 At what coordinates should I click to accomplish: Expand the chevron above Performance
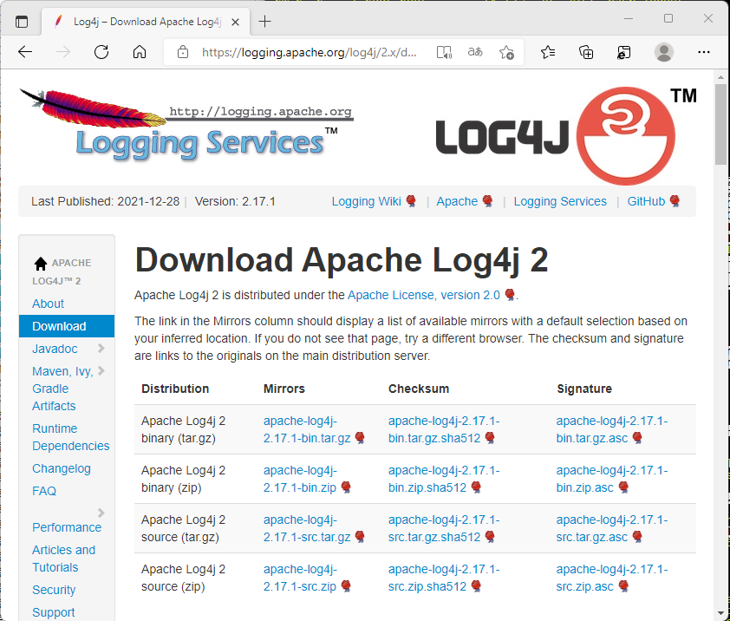point(101,513)
